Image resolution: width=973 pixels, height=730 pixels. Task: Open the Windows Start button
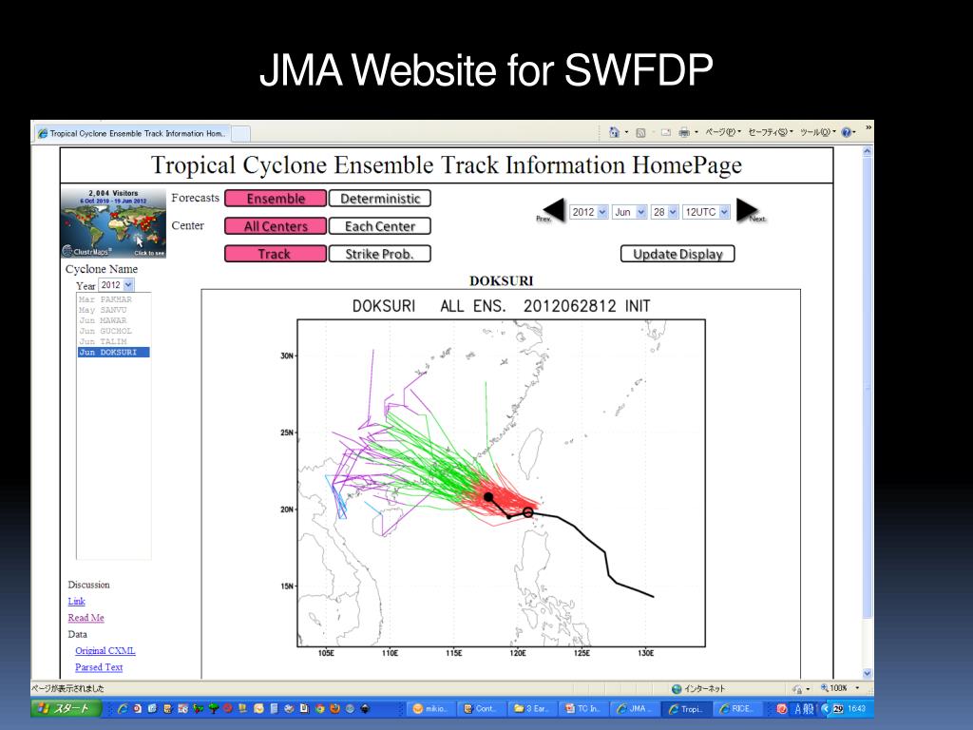(x=67, y=708)
